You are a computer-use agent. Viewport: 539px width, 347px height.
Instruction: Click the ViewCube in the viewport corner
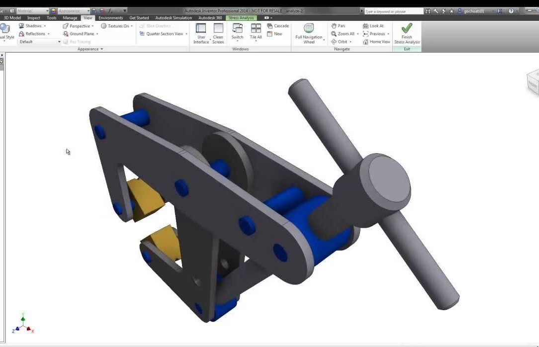pyautogui.click(x=533, y=82)
